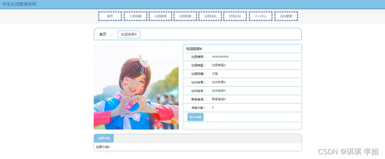Open 后台管理 in the navigation bar
385x159 pixels.
(x=286, y=16)
